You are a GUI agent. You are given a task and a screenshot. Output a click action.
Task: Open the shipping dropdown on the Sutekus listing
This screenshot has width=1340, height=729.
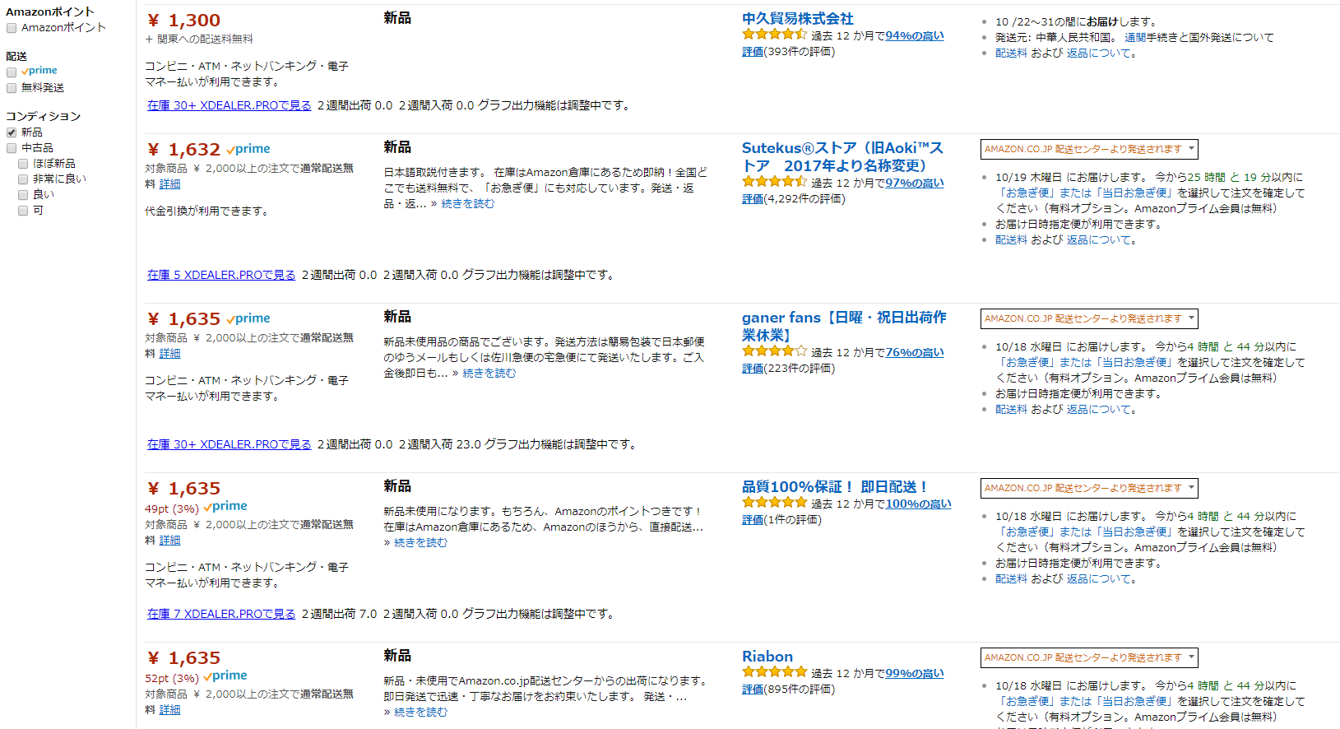(1089, 149)
